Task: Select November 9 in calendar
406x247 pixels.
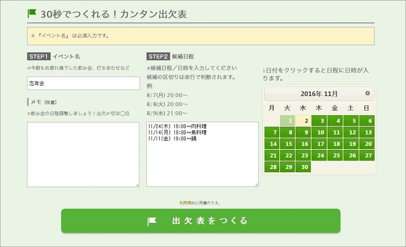Action: tap(303, 133)
